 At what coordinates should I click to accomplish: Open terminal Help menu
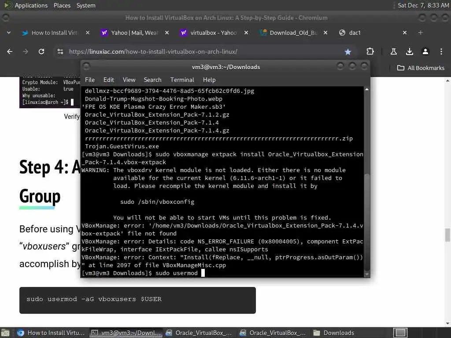[209, 80]
